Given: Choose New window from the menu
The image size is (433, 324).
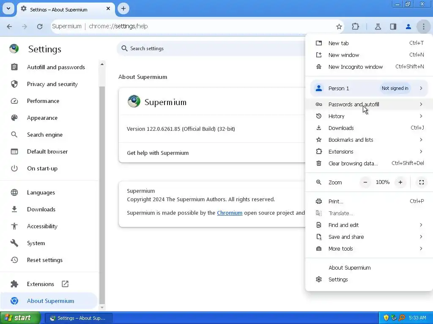Looking at the screenshot, I should pos(369,55).
